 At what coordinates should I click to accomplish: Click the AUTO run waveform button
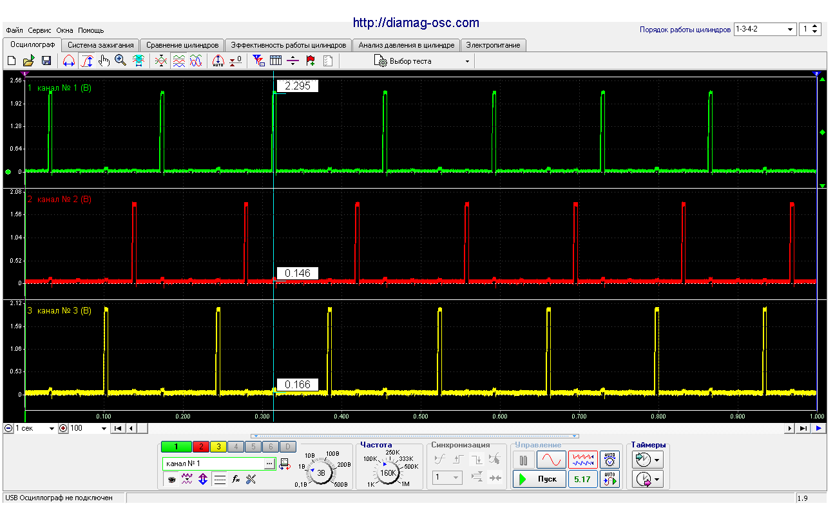point(609,479)
